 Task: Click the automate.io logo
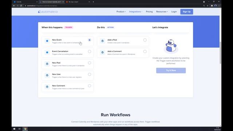pyautogui.click(x=48, y=12)
